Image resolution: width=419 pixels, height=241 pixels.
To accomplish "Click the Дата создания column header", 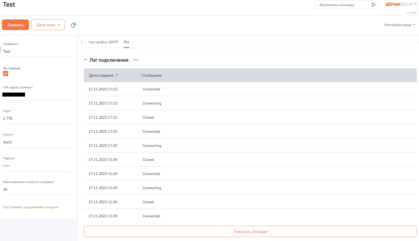I will coord(101,75).
